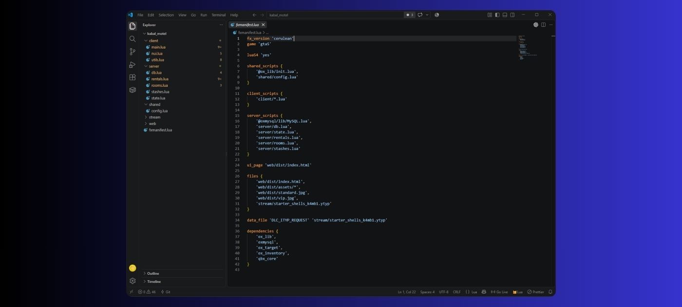Open notifications bell in status bar

(550, 292)
